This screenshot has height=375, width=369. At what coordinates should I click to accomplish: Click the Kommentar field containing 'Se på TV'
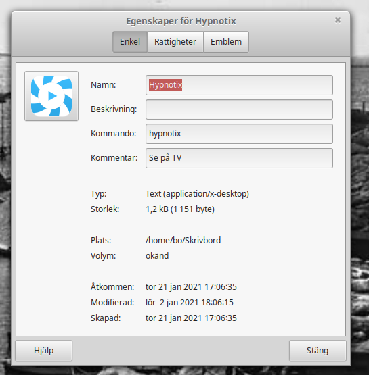(239, 158)
